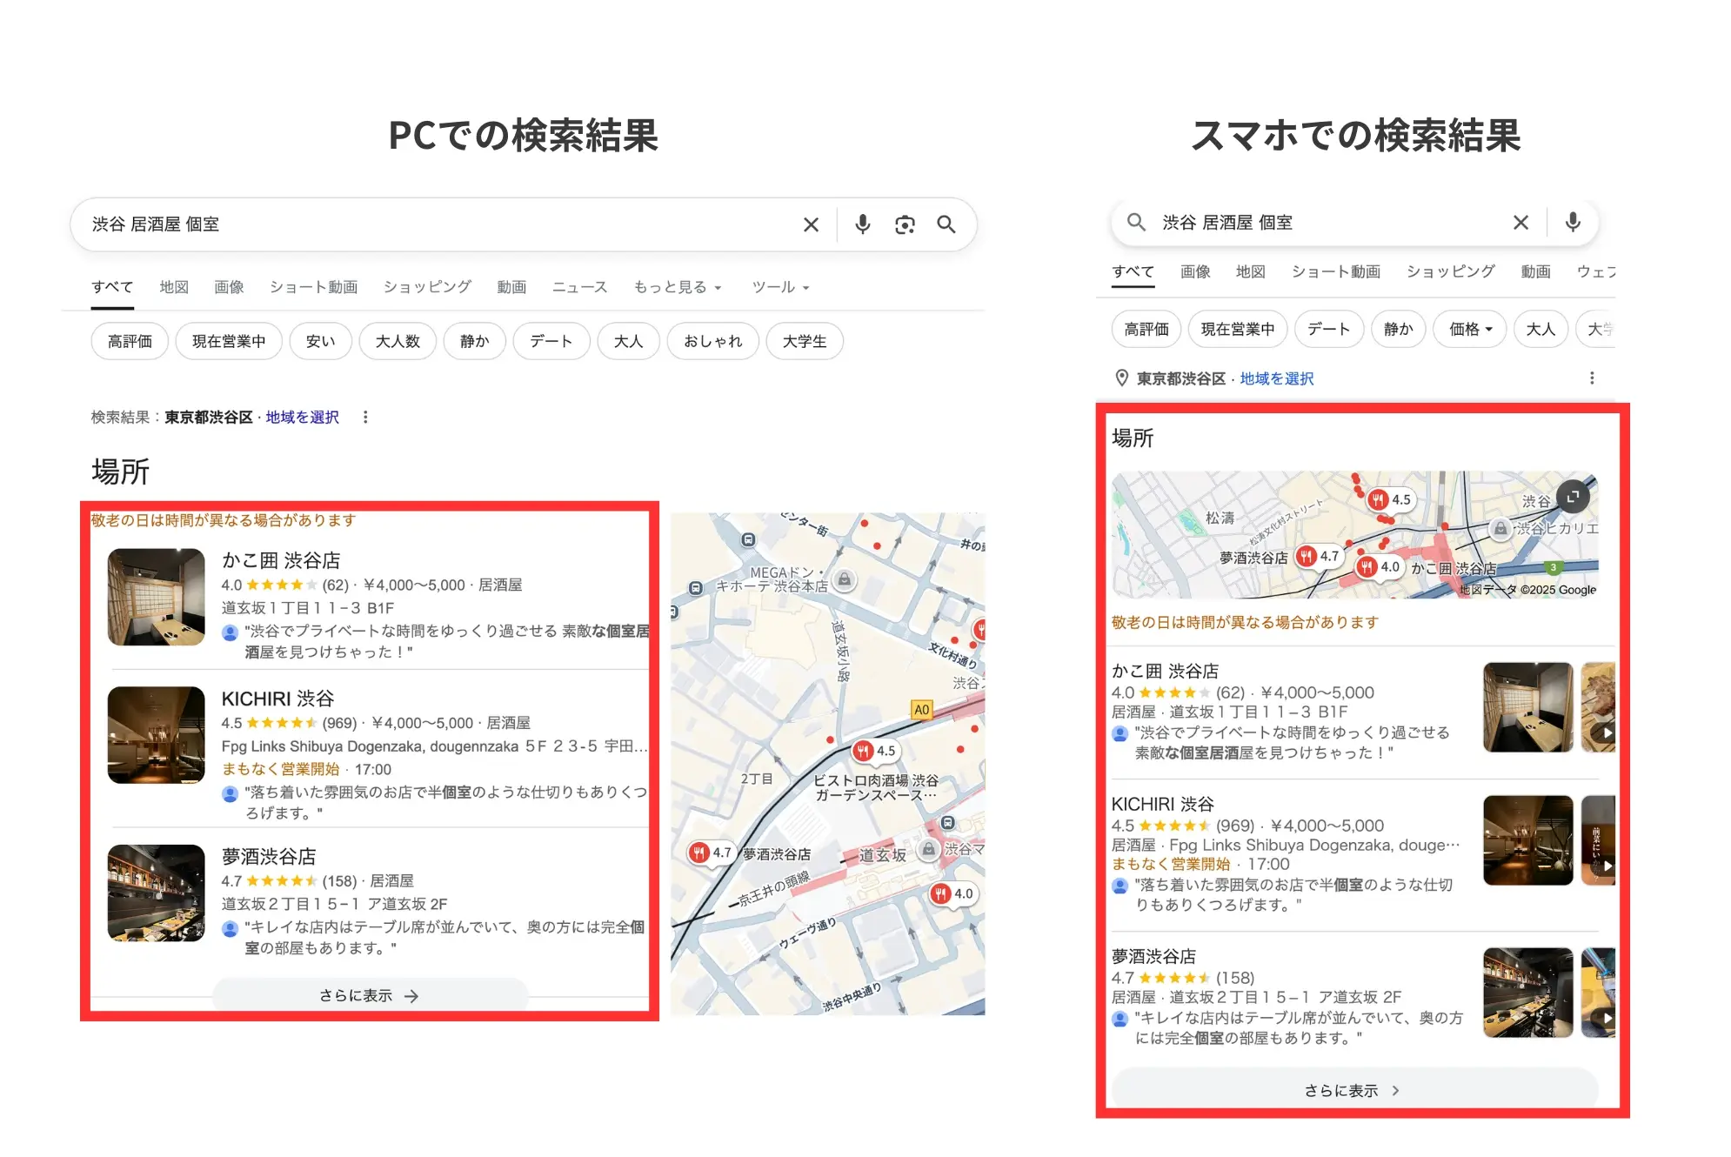The width and height of the screenshot is (1731, 1157).
Task: Click the 4.5 rating pin on PC map
Action: pyautogui.click(x=875, y=751)
